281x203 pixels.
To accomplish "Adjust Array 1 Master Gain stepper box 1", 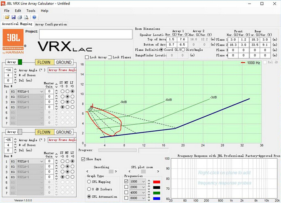I will [x=57, y=92].
